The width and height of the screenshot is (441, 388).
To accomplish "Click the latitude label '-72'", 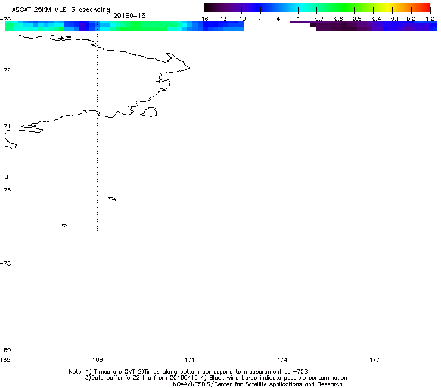I will (x=5, y=70).
